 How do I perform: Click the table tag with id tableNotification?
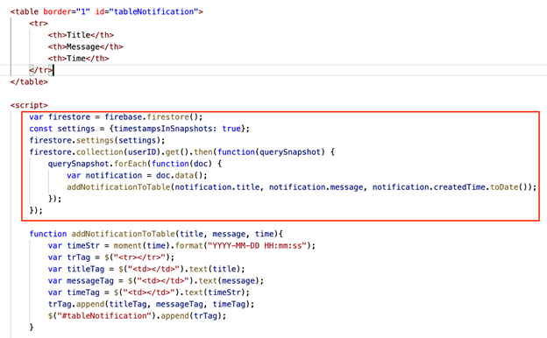point(107,11)
